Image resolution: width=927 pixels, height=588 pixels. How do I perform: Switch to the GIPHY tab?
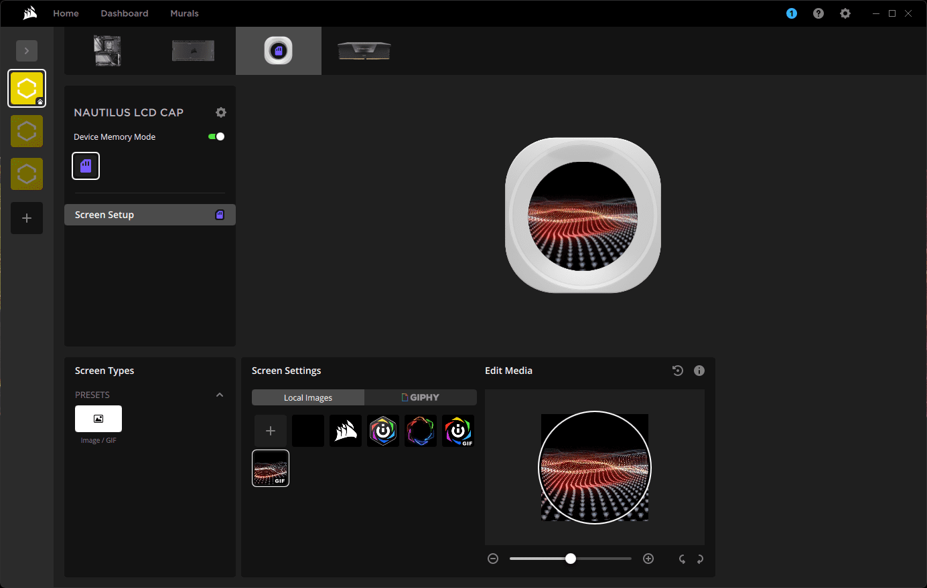tap(421, 397)
